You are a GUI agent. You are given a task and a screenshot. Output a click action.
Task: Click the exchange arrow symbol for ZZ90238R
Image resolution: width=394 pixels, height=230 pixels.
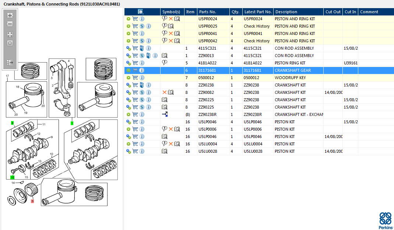click(x=165, y=114)
